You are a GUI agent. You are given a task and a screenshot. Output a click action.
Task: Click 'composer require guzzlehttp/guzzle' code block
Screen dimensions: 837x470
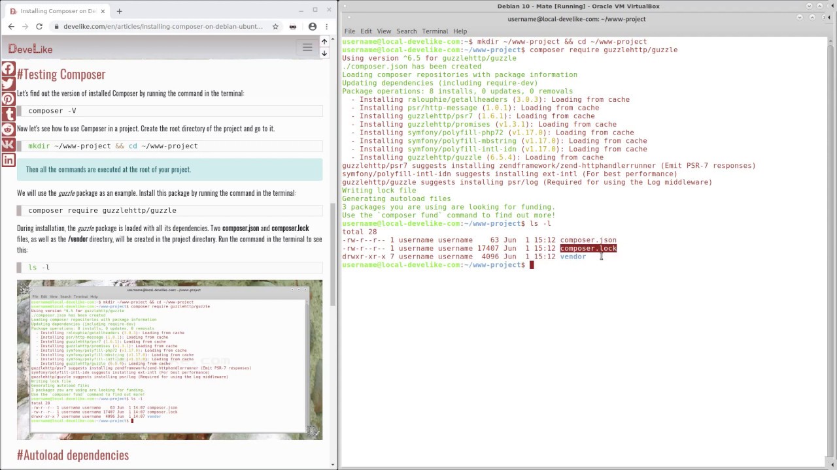pos(170,211)
